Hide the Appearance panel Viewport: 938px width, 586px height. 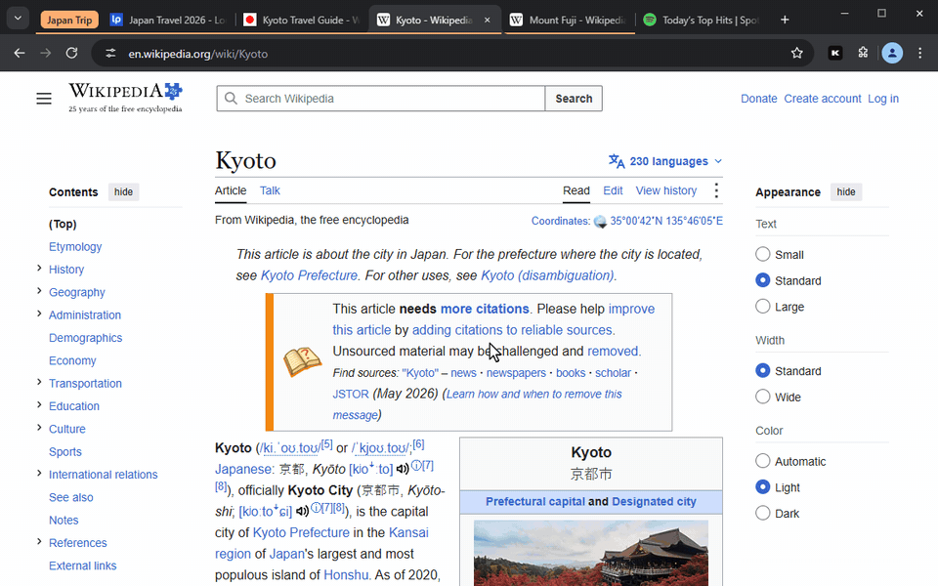point(846,192)
